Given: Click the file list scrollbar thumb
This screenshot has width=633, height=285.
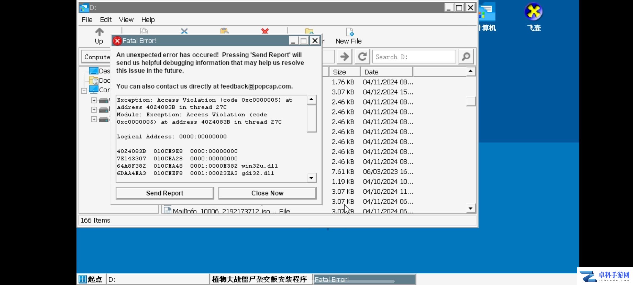Looking at the screenshot, I should (x=471, y=101).
